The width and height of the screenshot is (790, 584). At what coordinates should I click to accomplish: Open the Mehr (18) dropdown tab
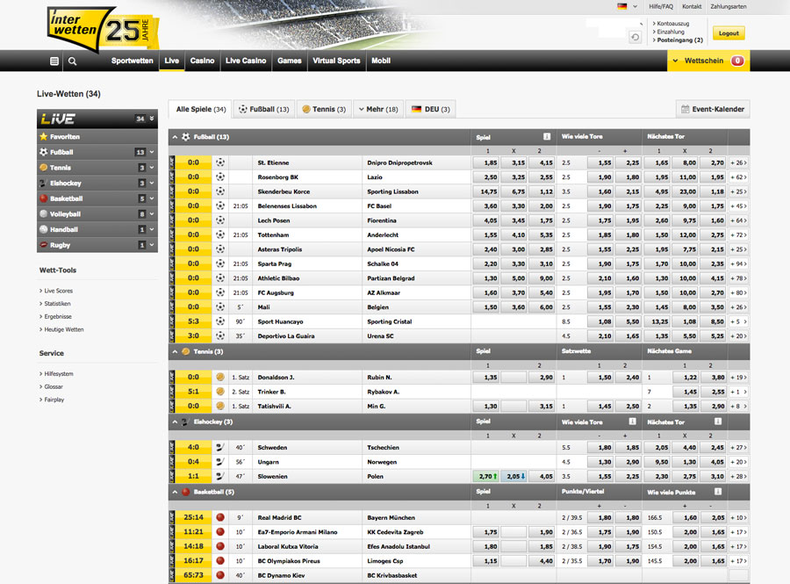point(377,109)
